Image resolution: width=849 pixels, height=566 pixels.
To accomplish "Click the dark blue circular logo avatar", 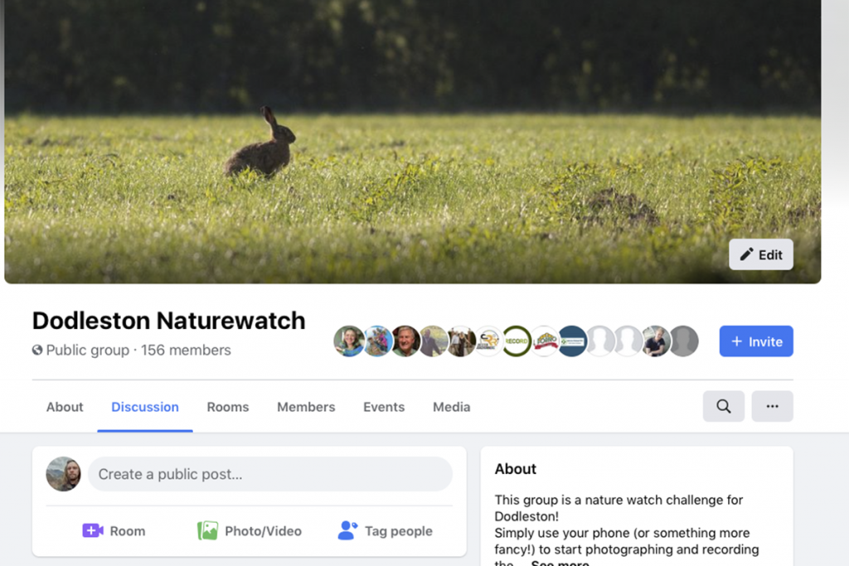I will pyautogui.click(x=572, y=341).
